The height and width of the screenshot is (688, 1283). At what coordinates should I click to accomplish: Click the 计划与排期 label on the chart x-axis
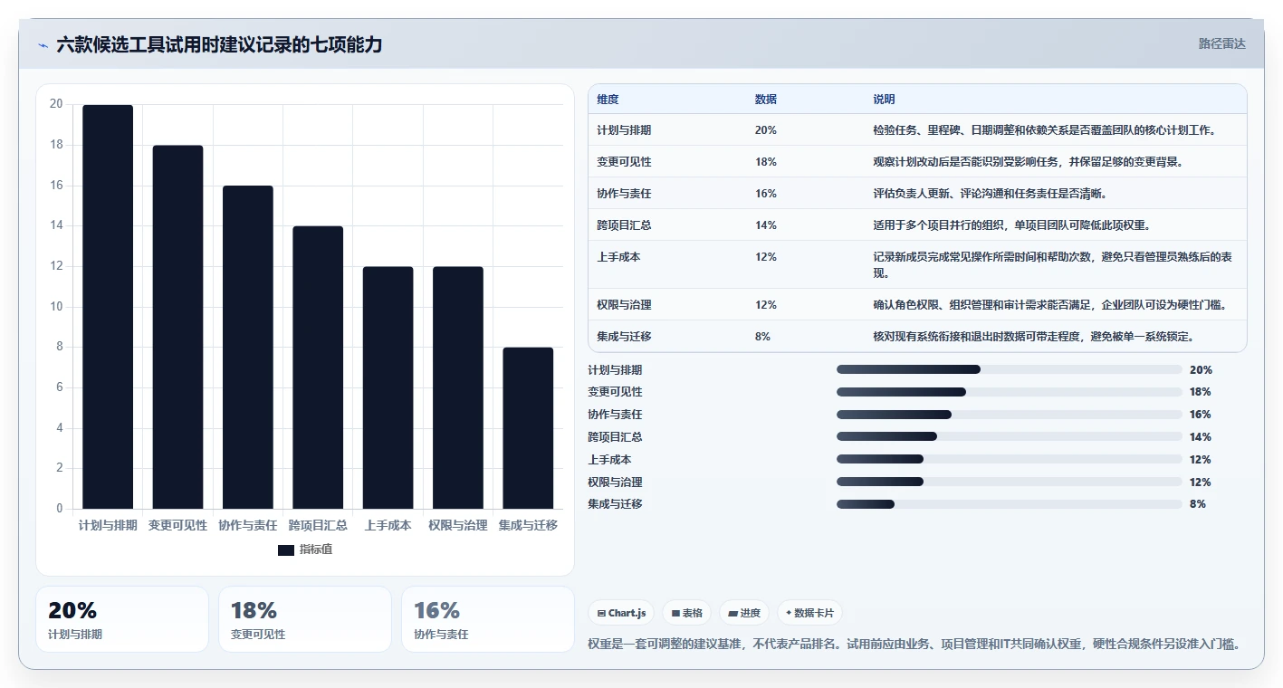pyautogui.click(x=108, y=525)
